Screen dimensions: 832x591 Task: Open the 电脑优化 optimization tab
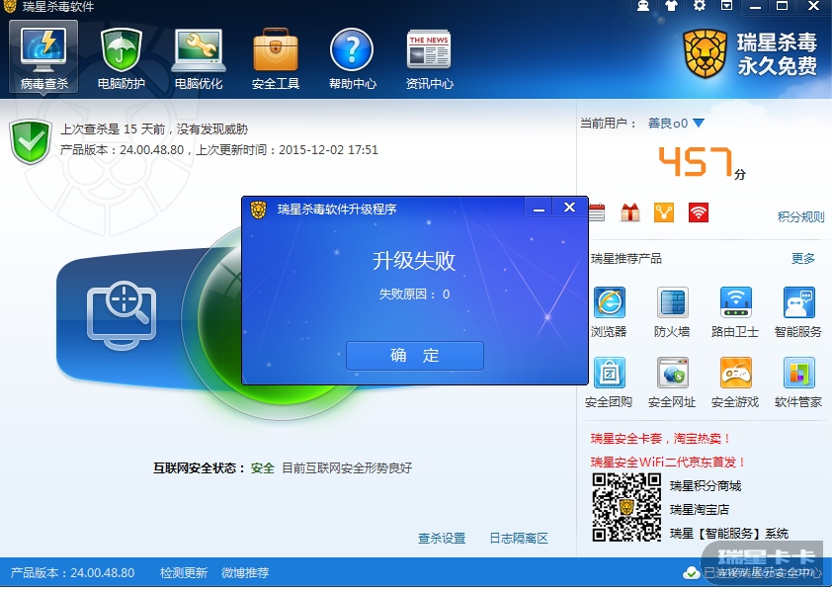pos(199,58)
